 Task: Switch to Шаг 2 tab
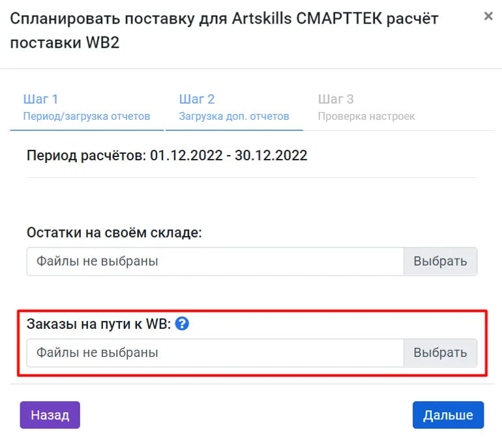click(234, 107)
